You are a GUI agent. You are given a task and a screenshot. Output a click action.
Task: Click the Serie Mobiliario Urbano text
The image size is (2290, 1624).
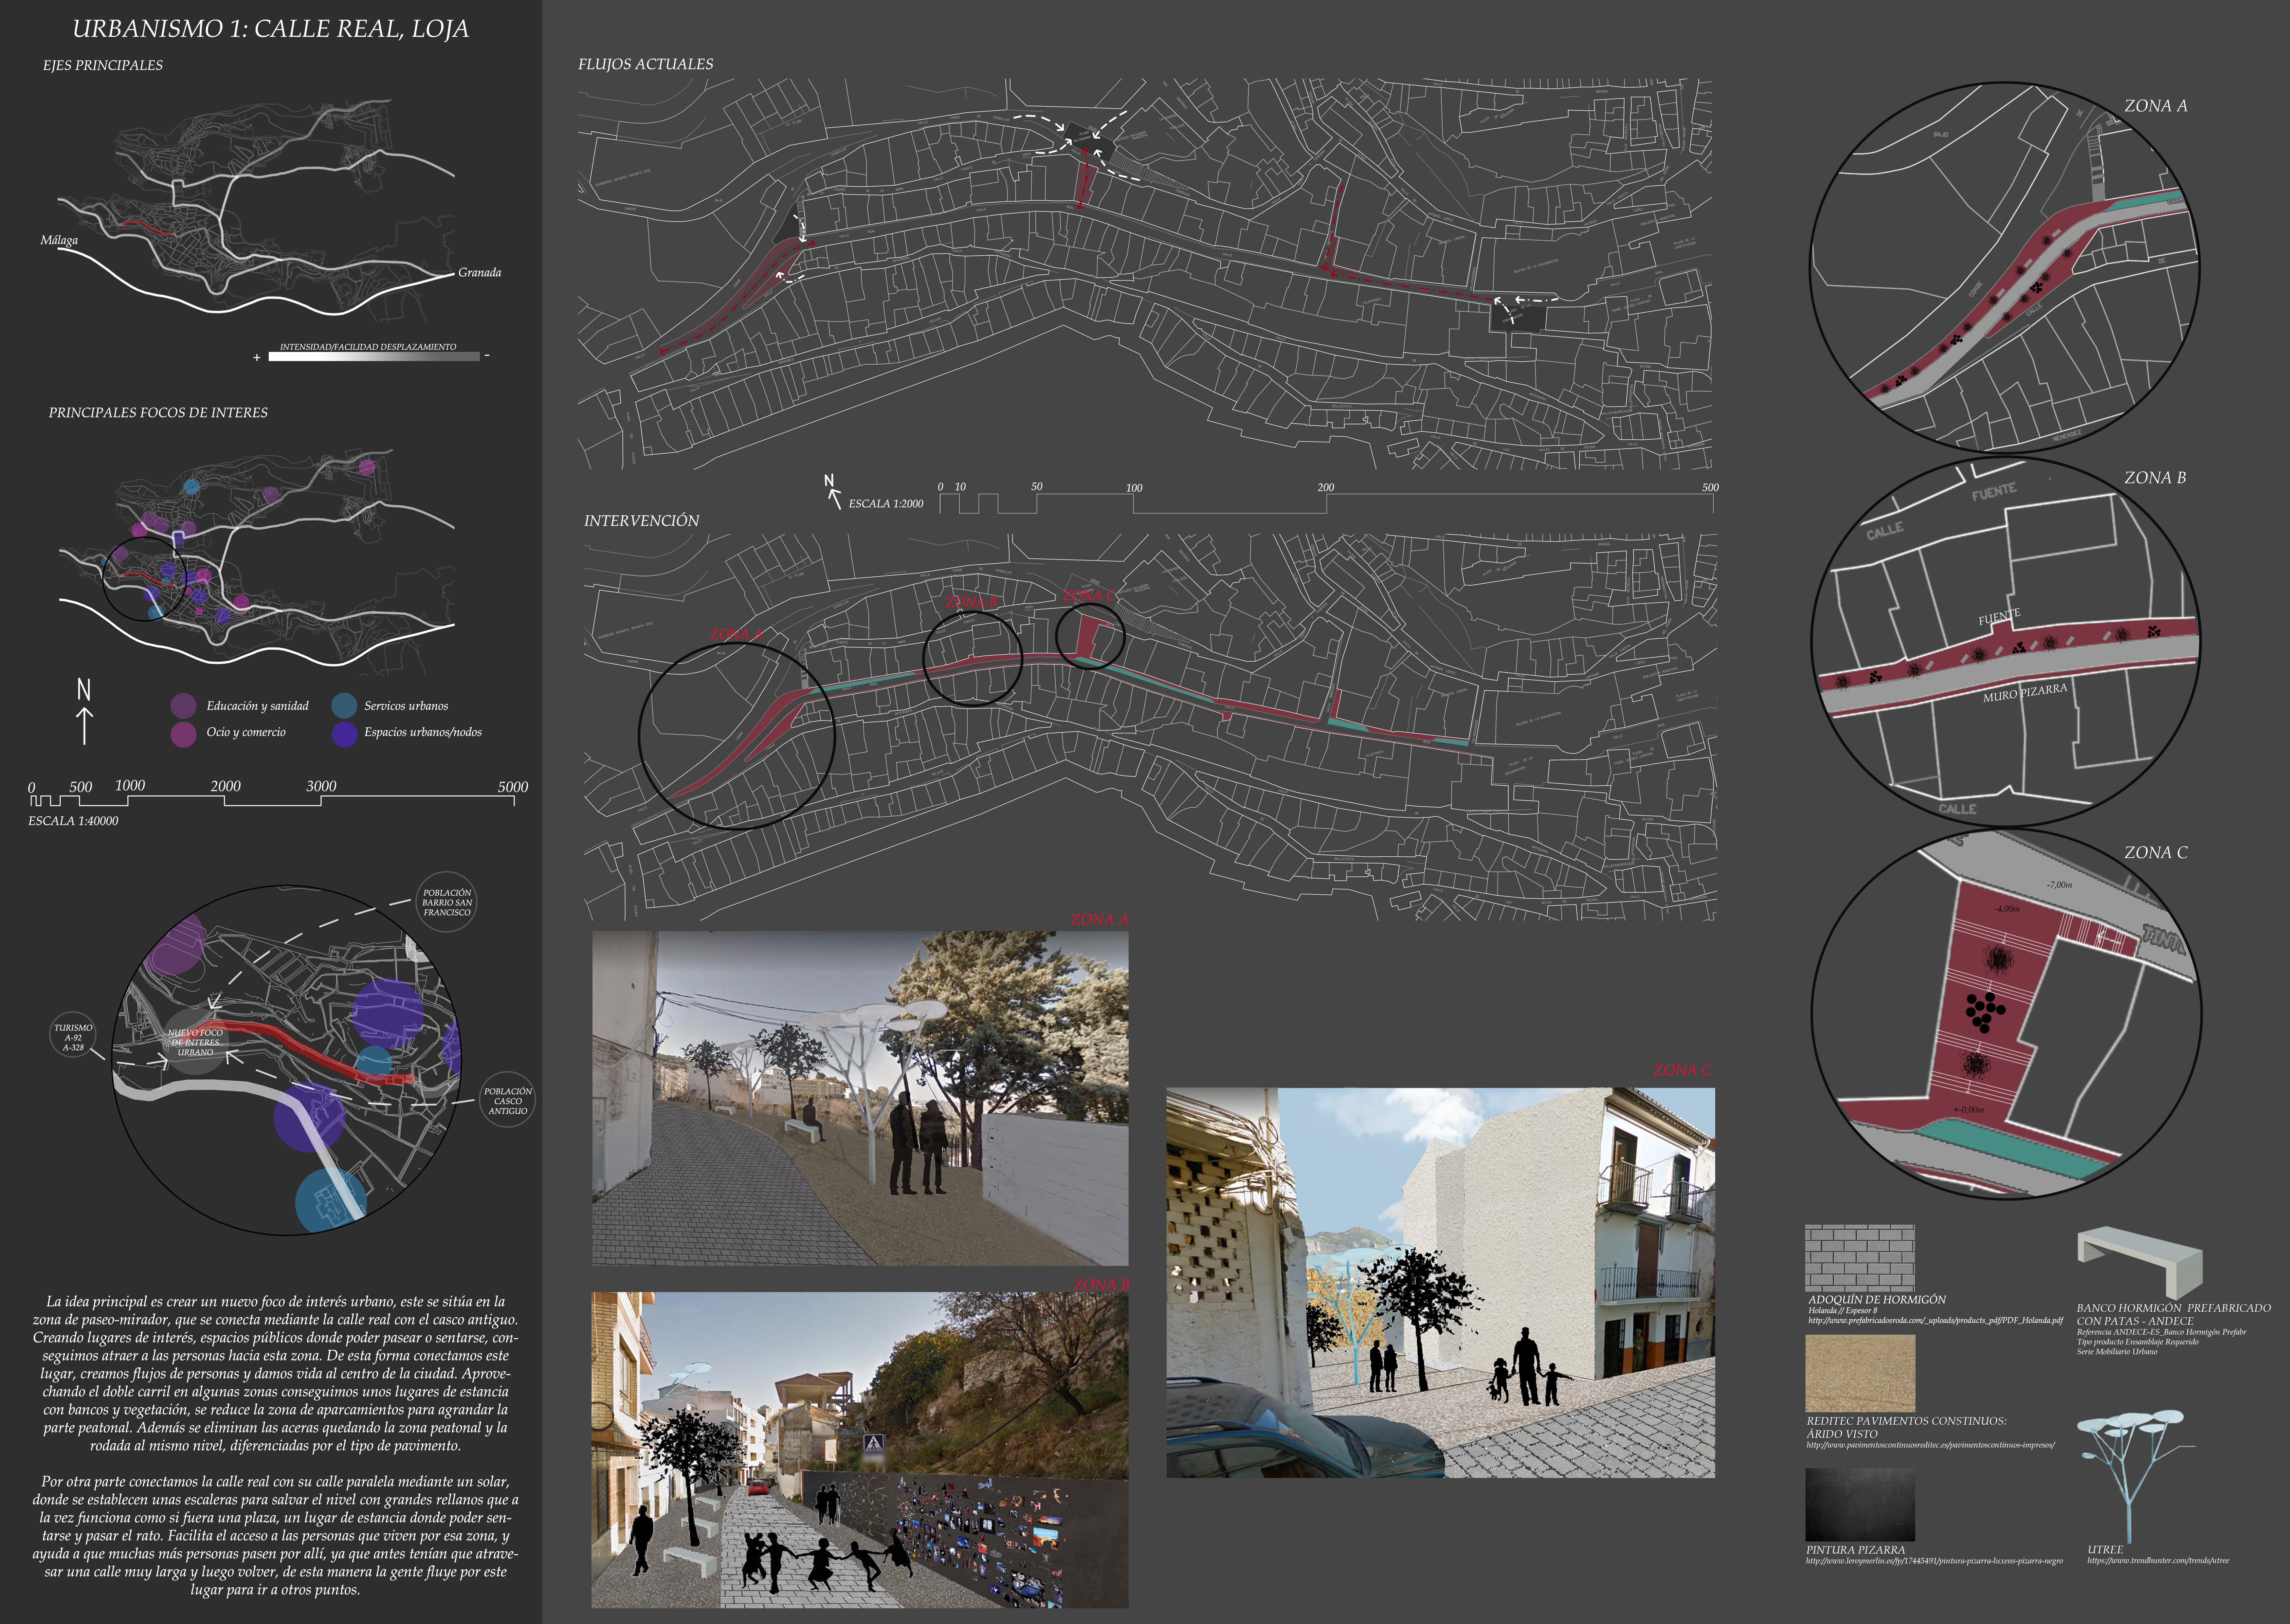[x=2117, y=1352]
